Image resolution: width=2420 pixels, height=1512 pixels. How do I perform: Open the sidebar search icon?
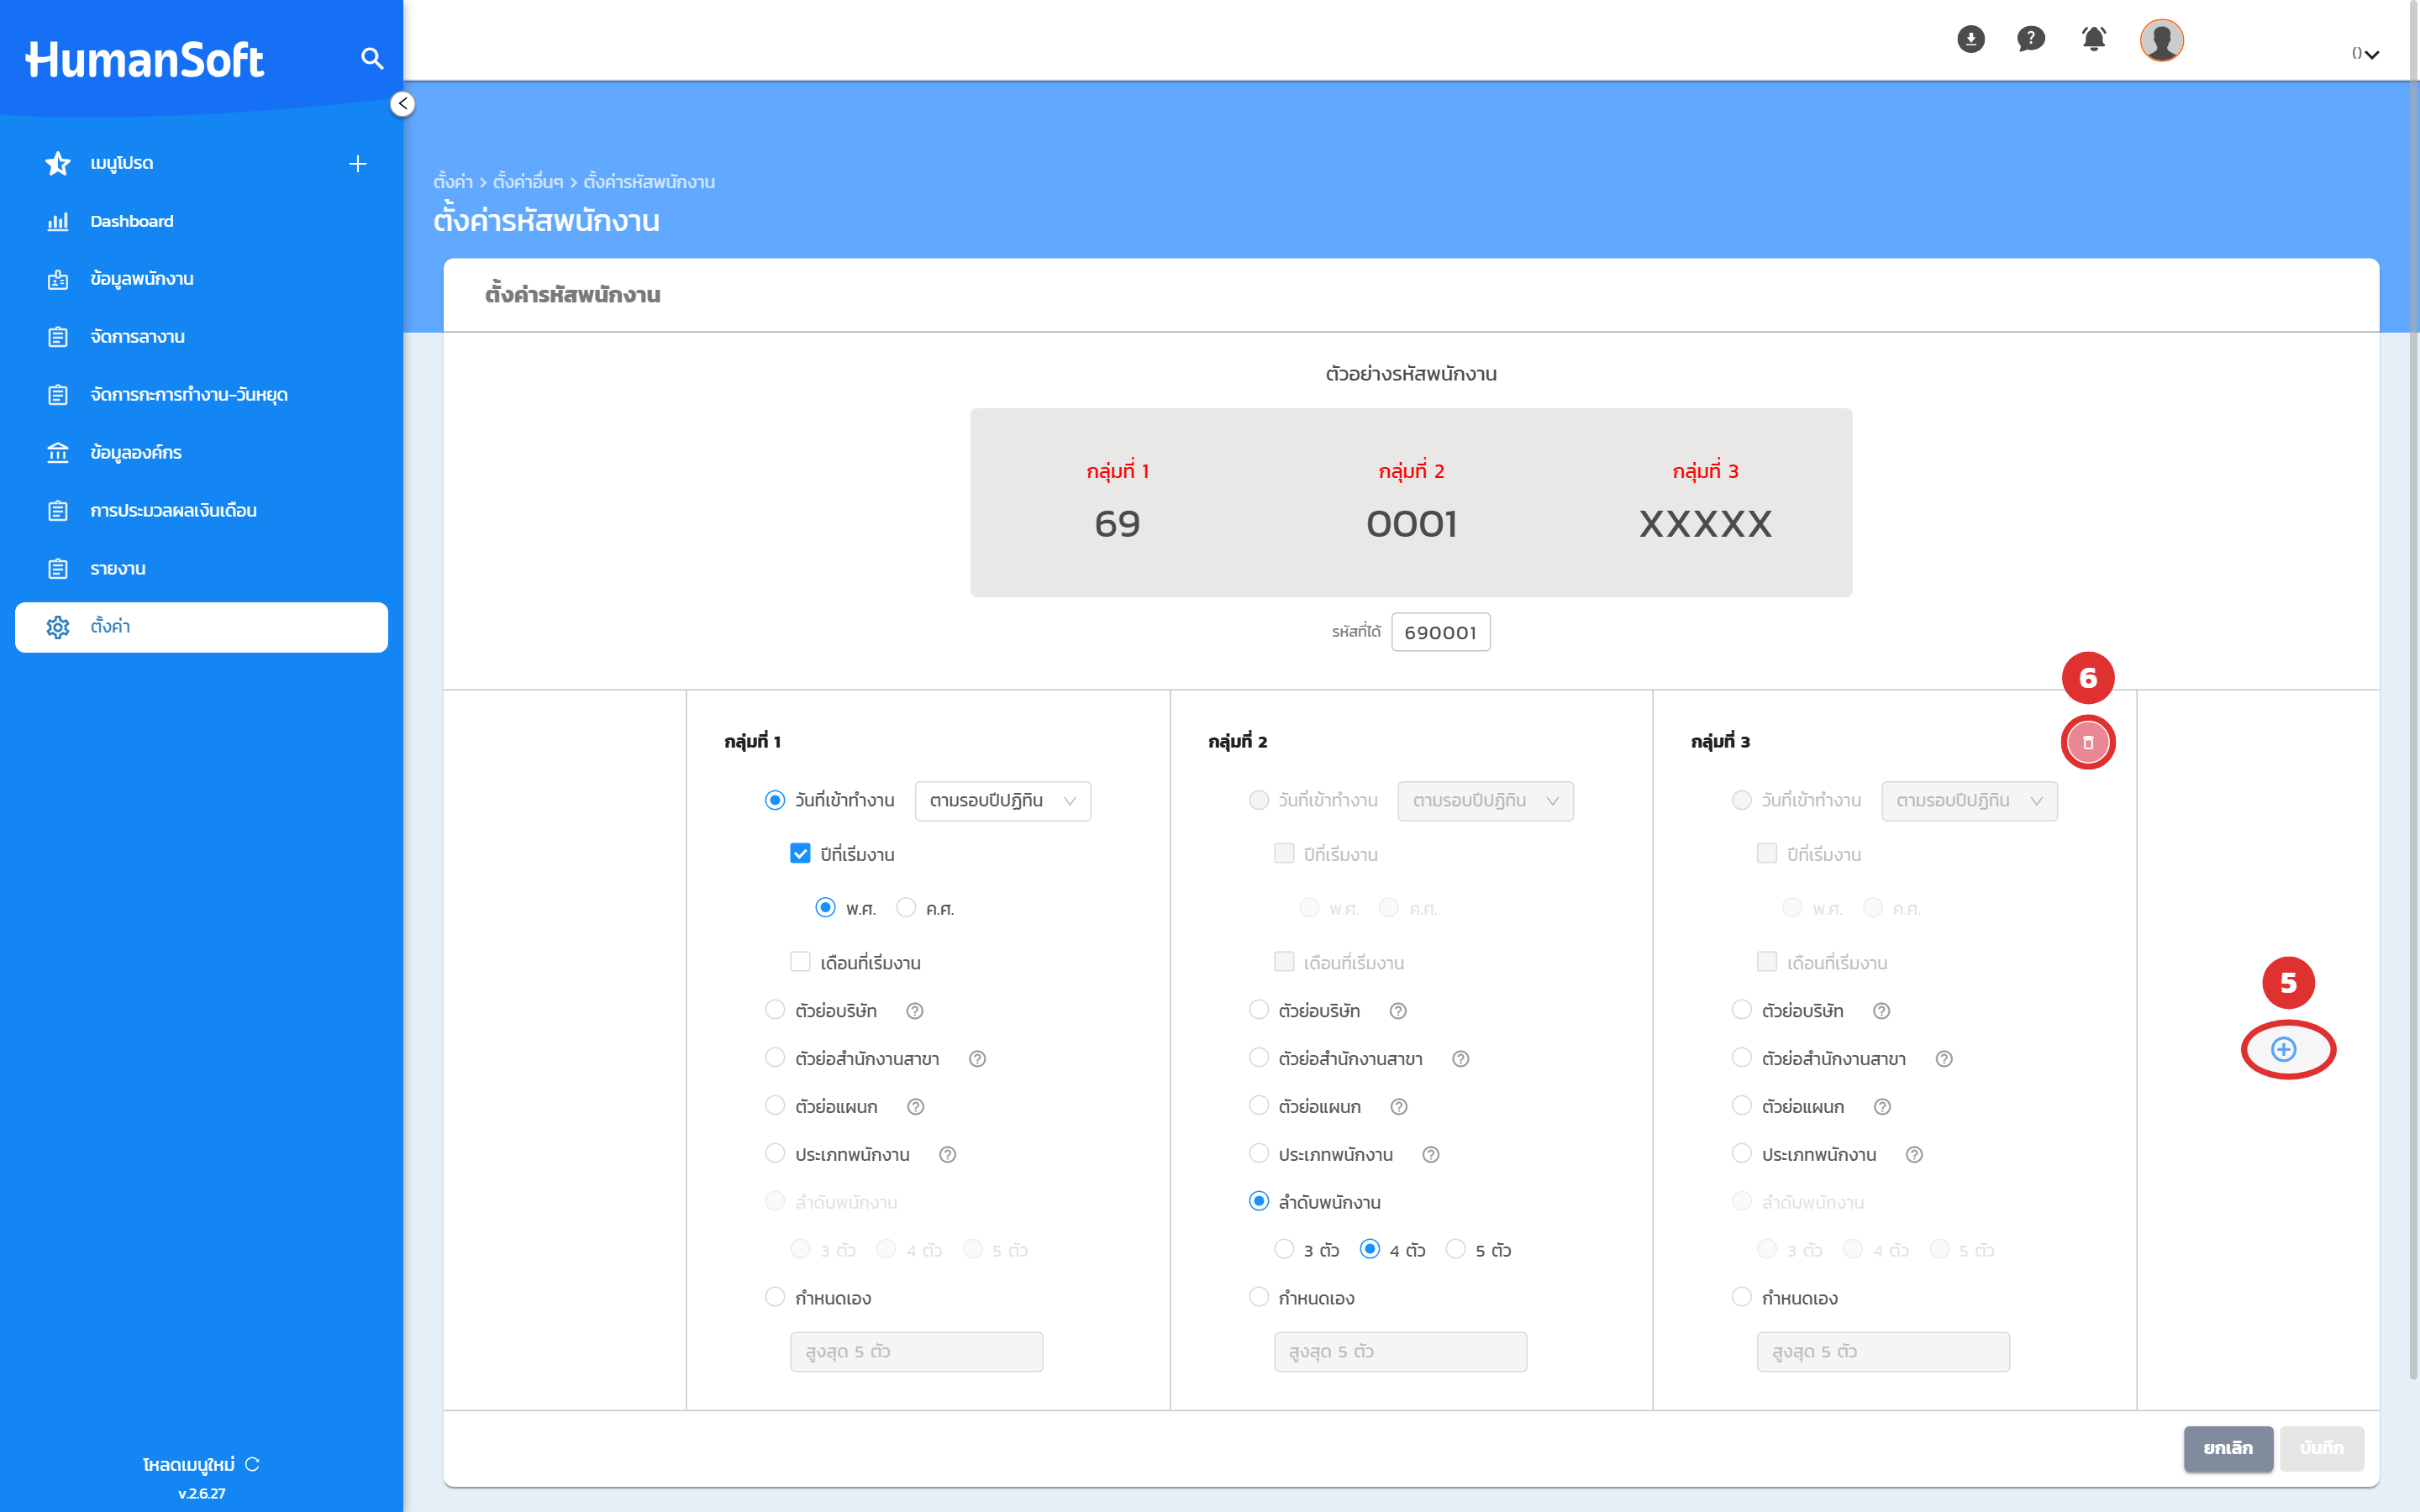click(372, 59)
